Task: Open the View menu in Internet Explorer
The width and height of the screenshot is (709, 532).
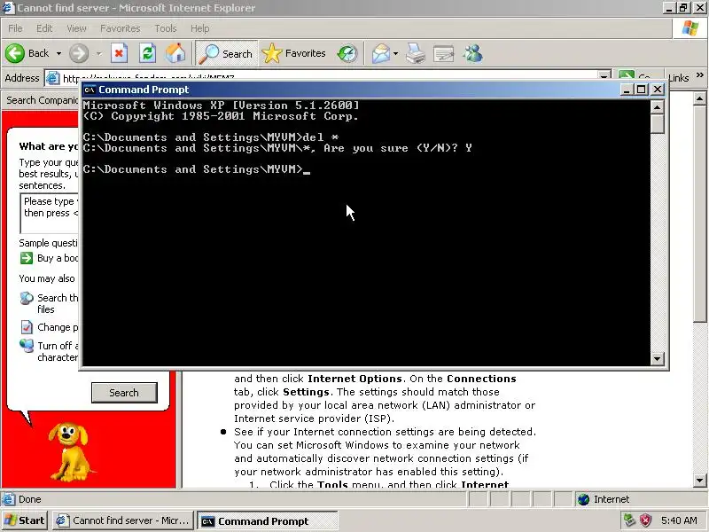Action: (76, 28)
